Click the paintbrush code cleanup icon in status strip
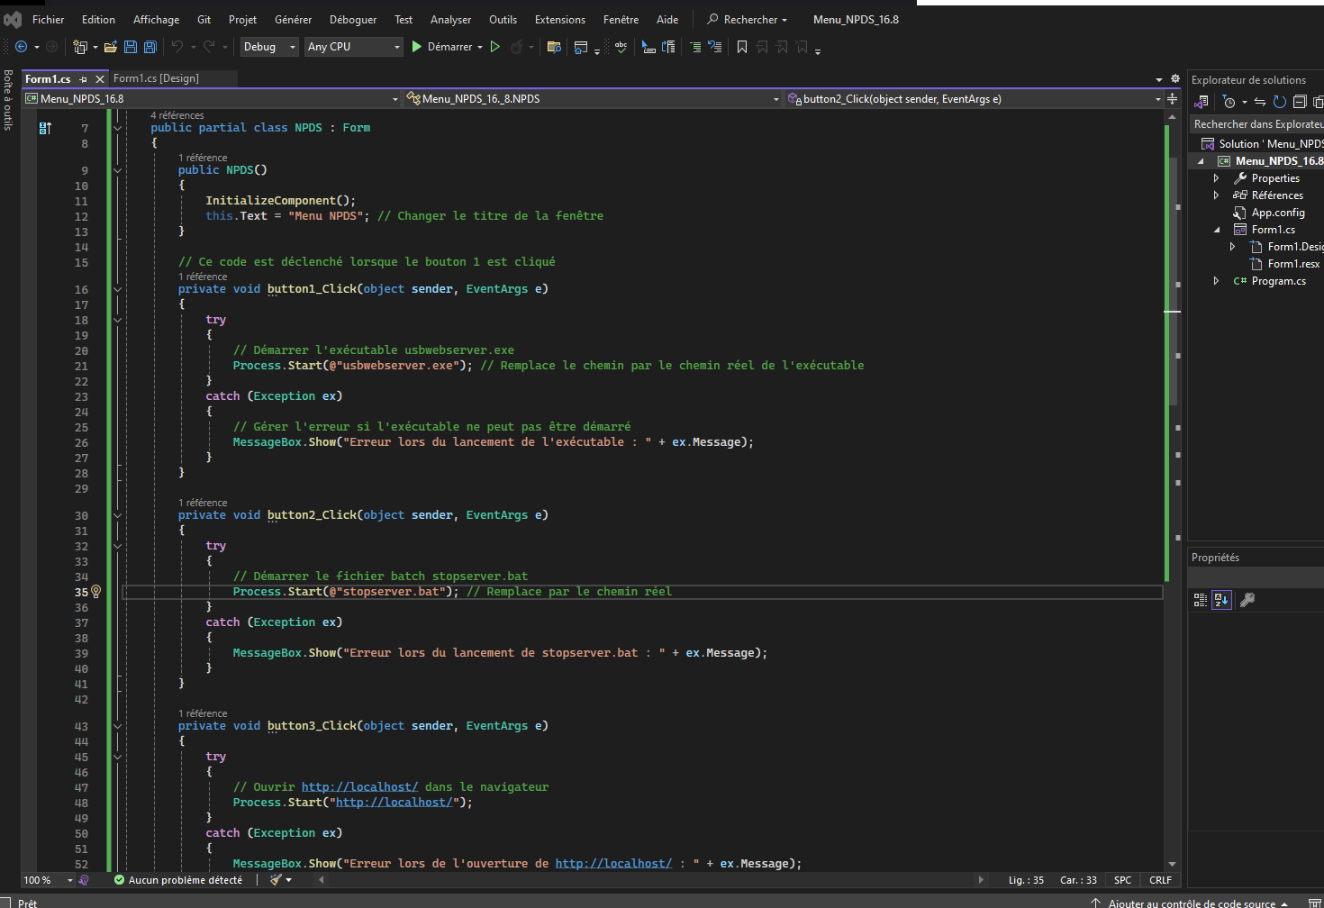 [x=276, y=880]
